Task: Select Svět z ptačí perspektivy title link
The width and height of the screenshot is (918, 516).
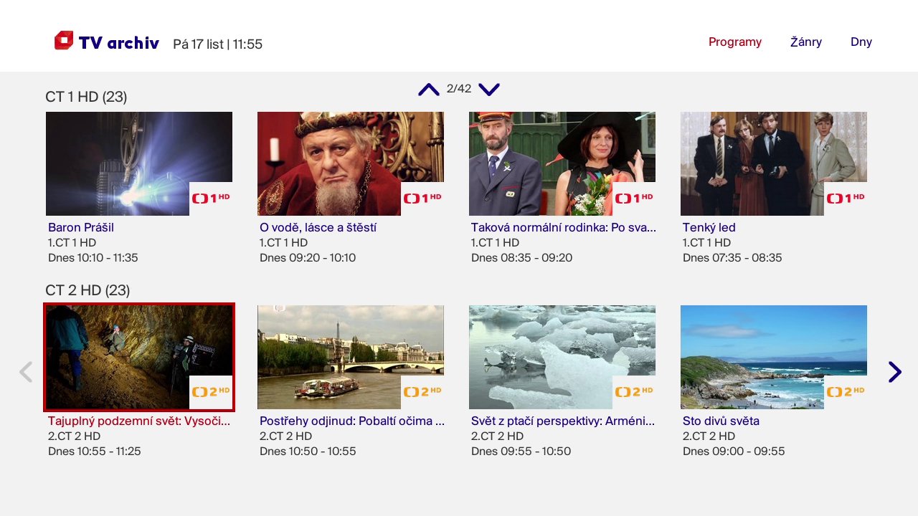Action: [564, 421]
